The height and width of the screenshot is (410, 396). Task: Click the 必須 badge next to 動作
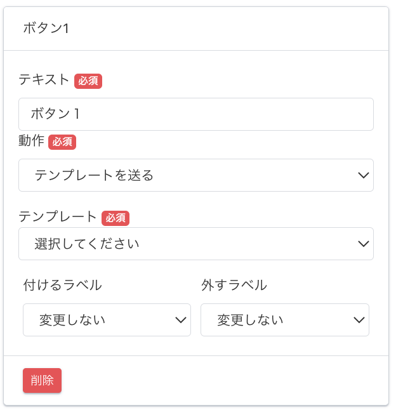tap(62, 142)
